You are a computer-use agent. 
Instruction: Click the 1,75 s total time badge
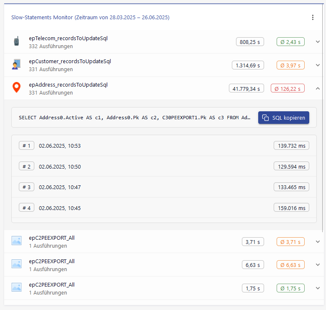coord(253,288)
